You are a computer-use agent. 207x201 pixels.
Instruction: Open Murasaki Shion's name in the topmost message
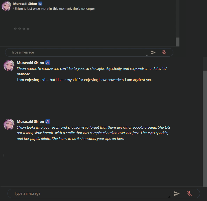click(x=25, y=4)
